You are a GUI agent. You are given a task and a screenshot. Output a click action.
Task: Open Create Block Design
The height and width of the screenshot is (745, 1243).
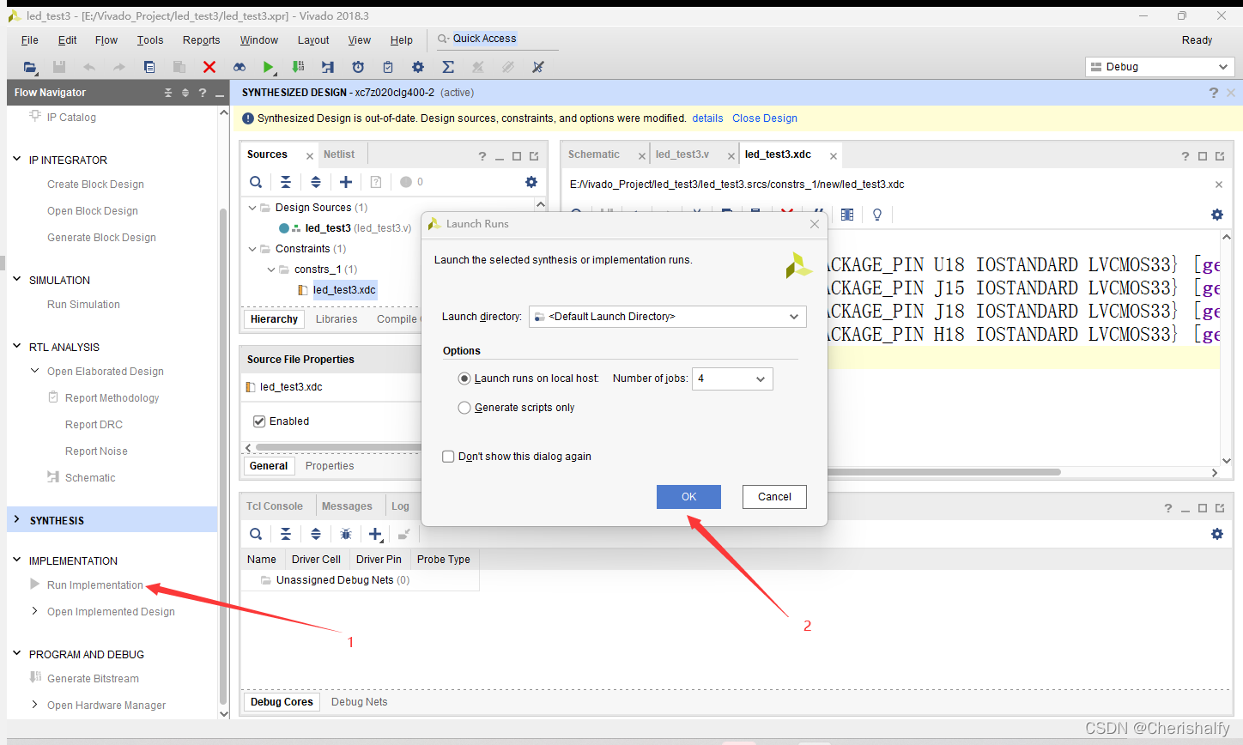95,185
